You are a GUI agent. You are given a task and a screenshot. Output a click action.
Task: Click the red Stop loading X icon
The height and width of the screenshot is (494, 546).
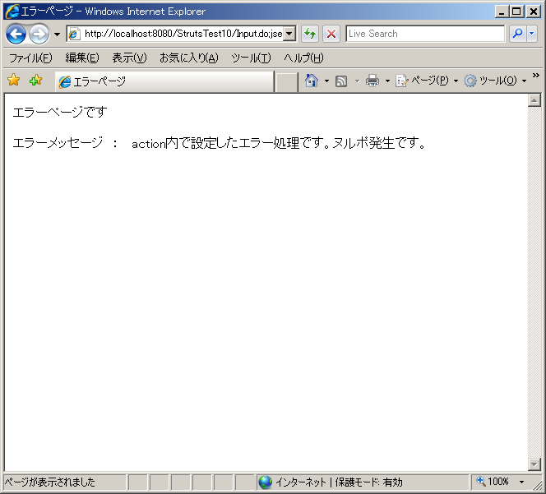coord(331,34)
